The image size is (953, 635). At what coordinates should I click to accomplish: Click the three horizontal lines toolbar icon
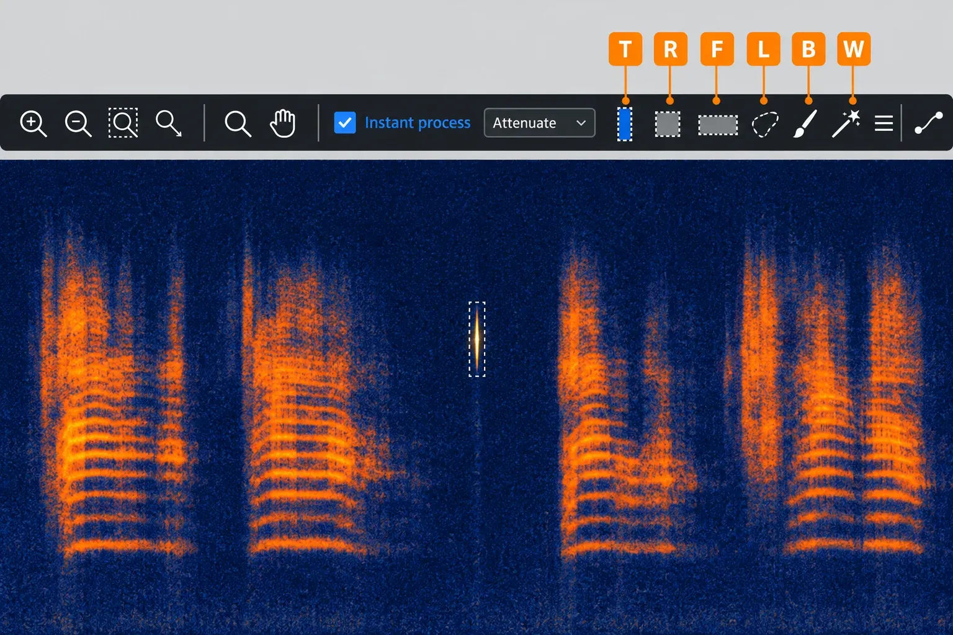tap(884, 123)
